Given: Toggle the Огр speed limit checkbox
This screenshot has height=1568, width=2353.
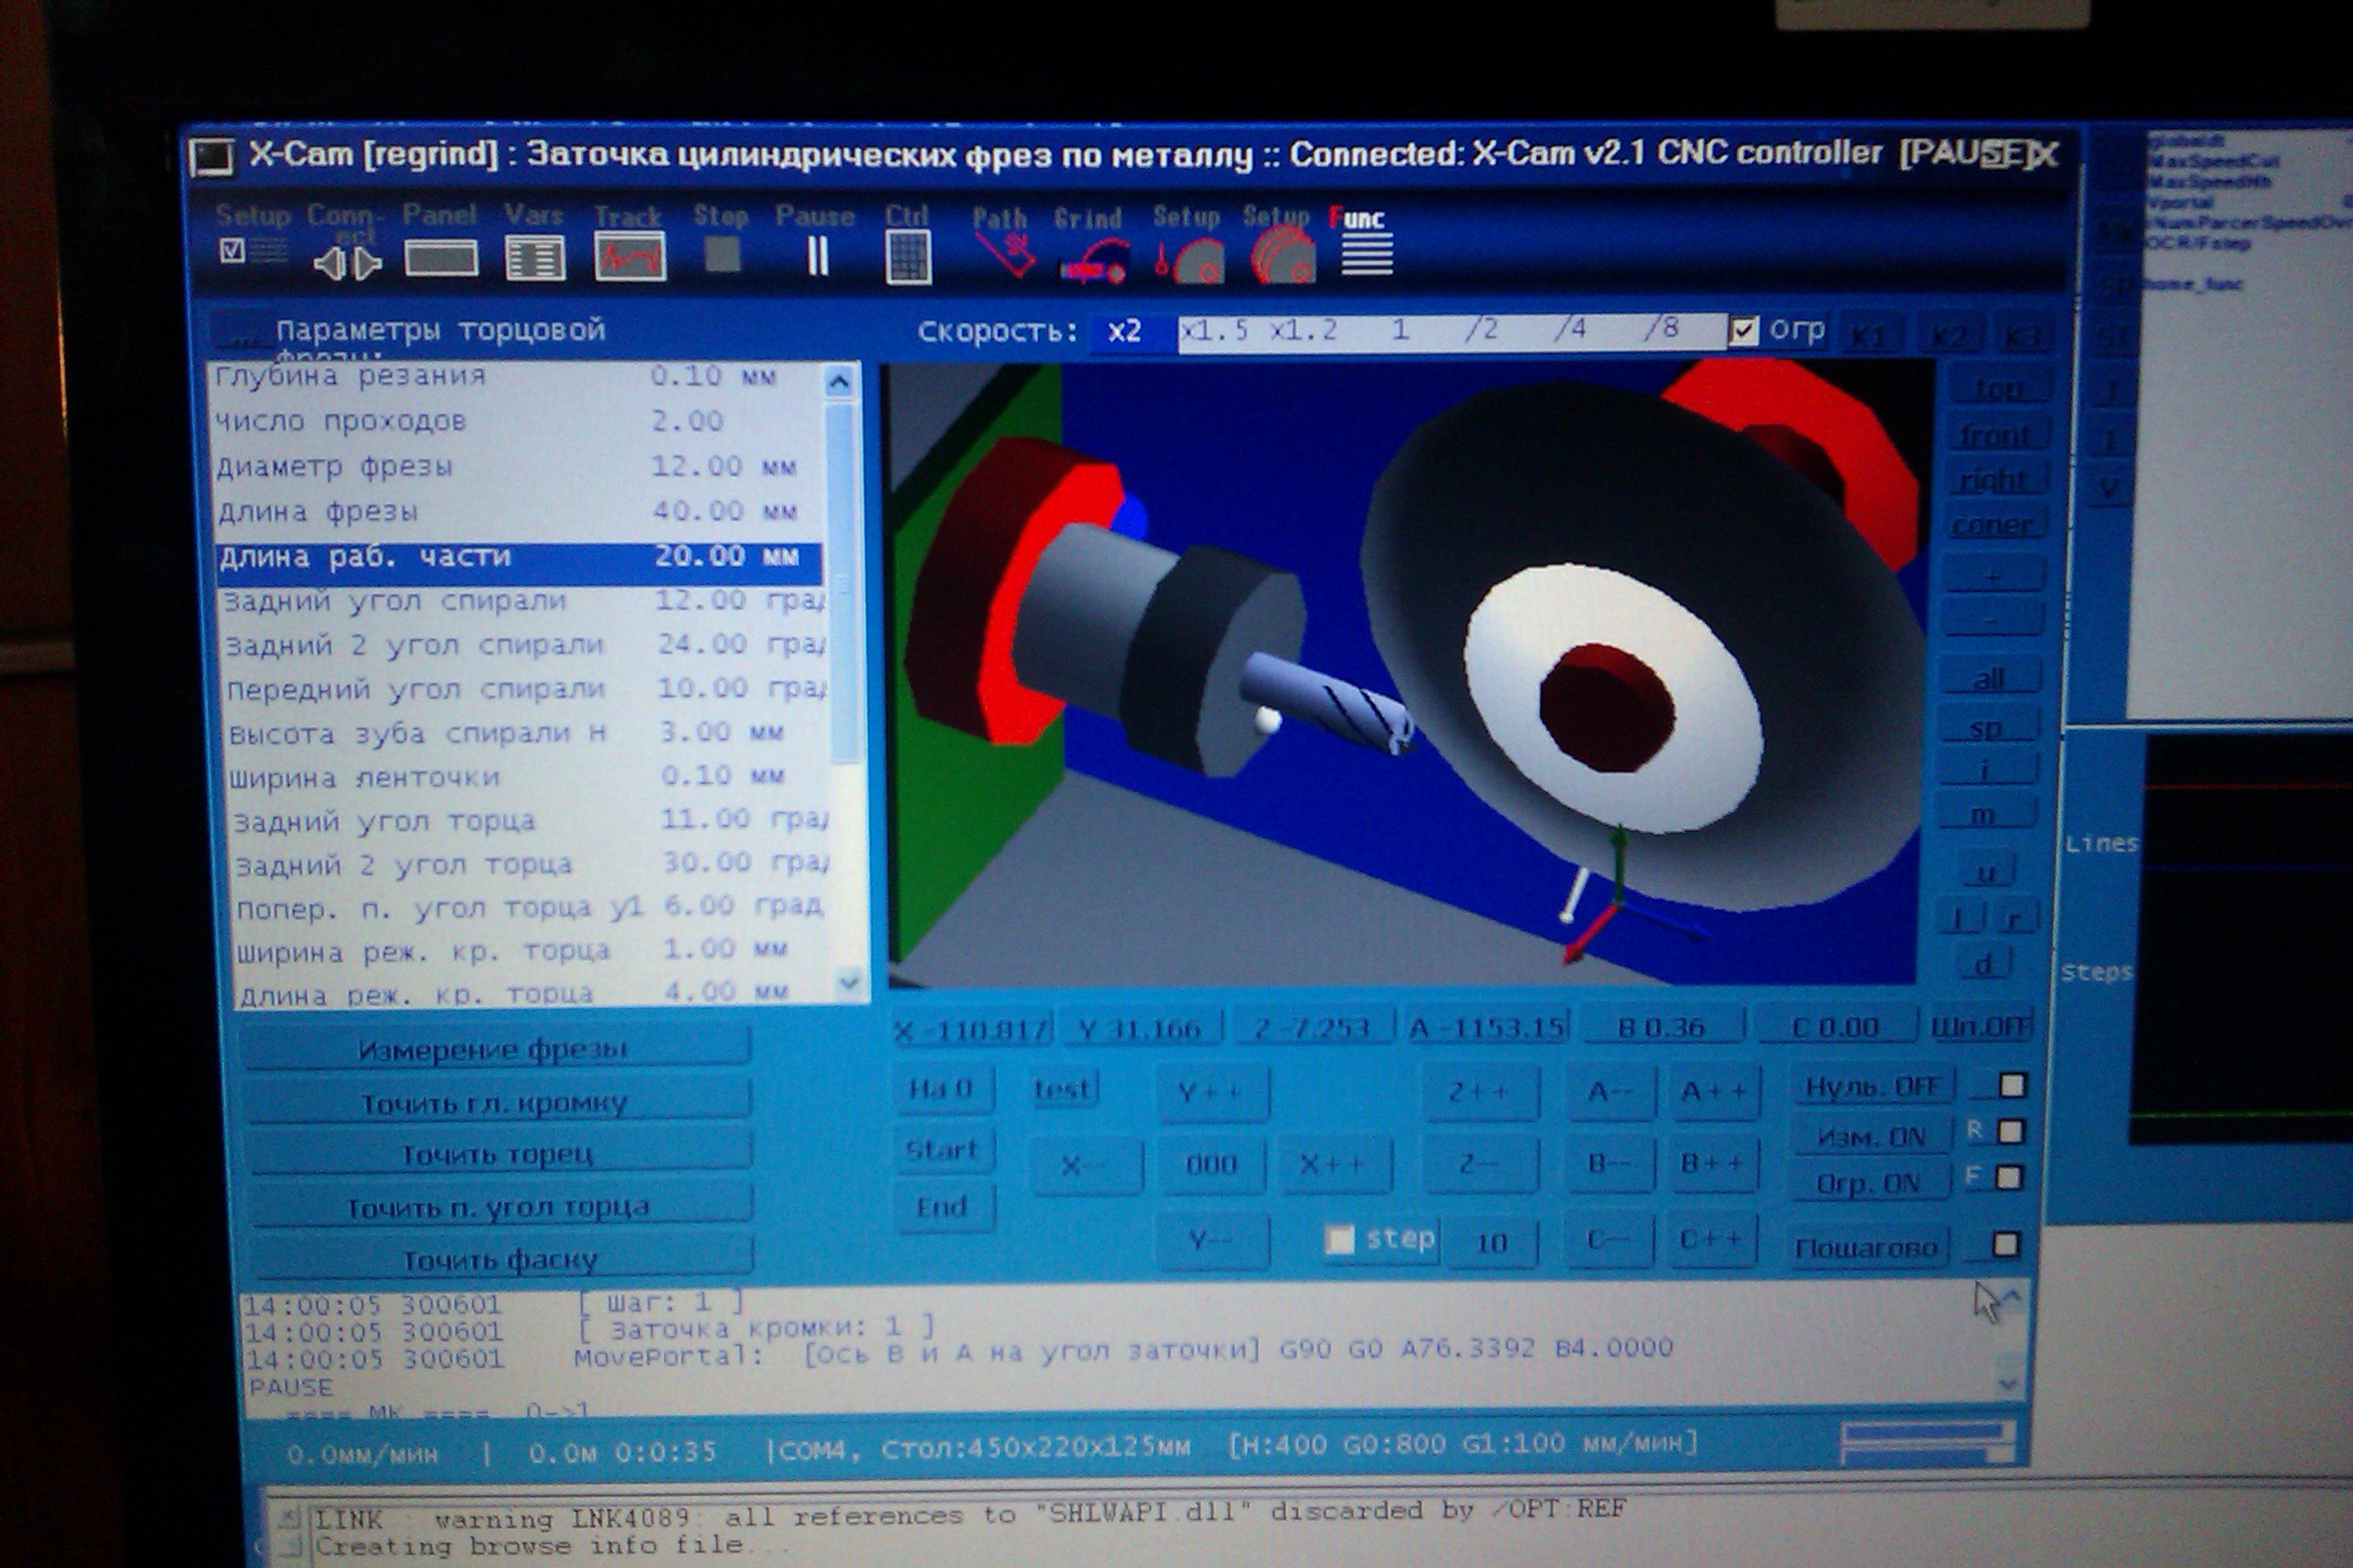Looking at the screenshot, I should pos(1743,330).
